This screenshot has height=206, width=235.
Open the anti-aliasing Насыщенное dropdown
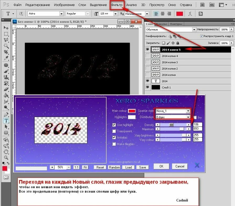[x=147, y=14]
